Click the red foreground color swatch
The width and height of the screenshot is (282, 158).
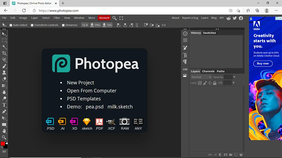click(3, 144)
